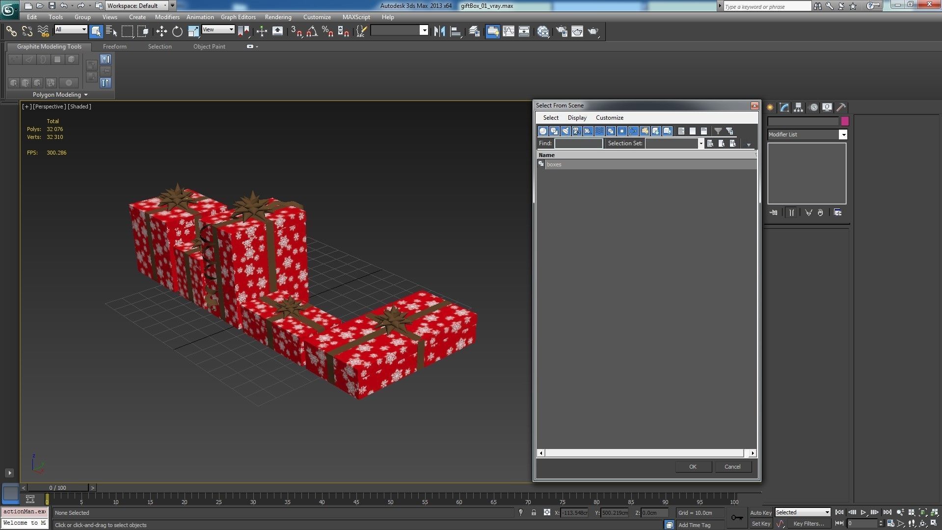942x530 pixels.
Task: Open the selection filter All dropdown
Action: click(71, 29)
